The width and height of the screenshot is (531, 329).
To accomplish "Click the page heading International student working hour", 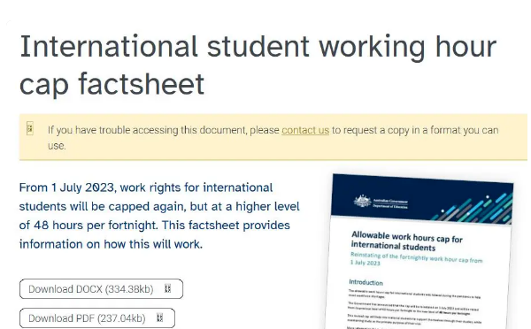I will (258, 47).
